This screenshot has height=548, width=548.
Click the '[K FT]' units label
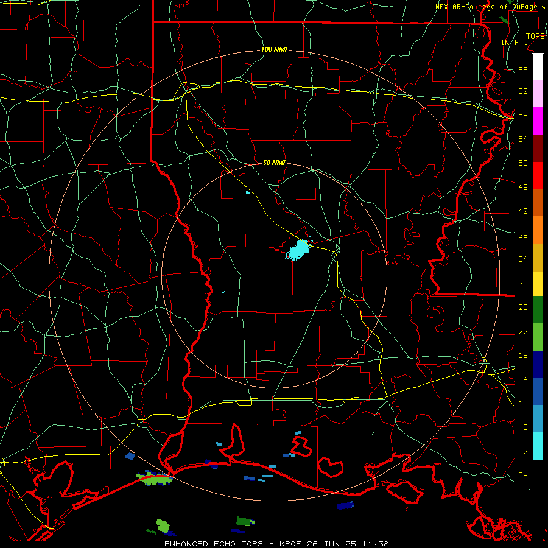click(515, 42)
